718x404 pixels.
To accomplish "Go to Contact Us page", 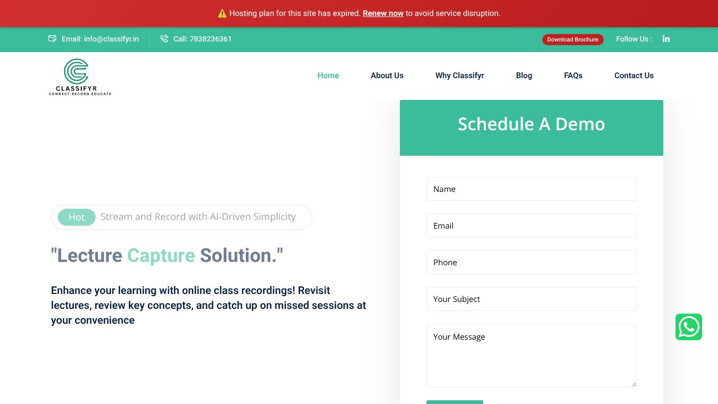I will point(634,75).
